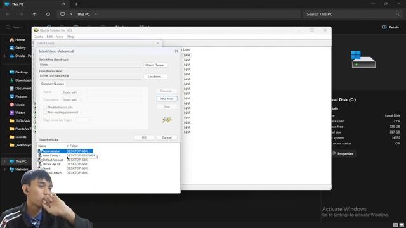Viewport: 406px width, 228px height.
Task: Click Locations button
Action: coord(155,77)
